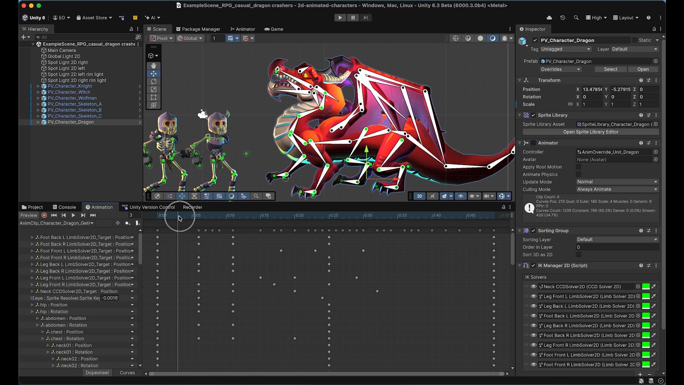Click the Add event icon in Animation
The height and width of the screenshot is (385, 684).
(138, 223)
